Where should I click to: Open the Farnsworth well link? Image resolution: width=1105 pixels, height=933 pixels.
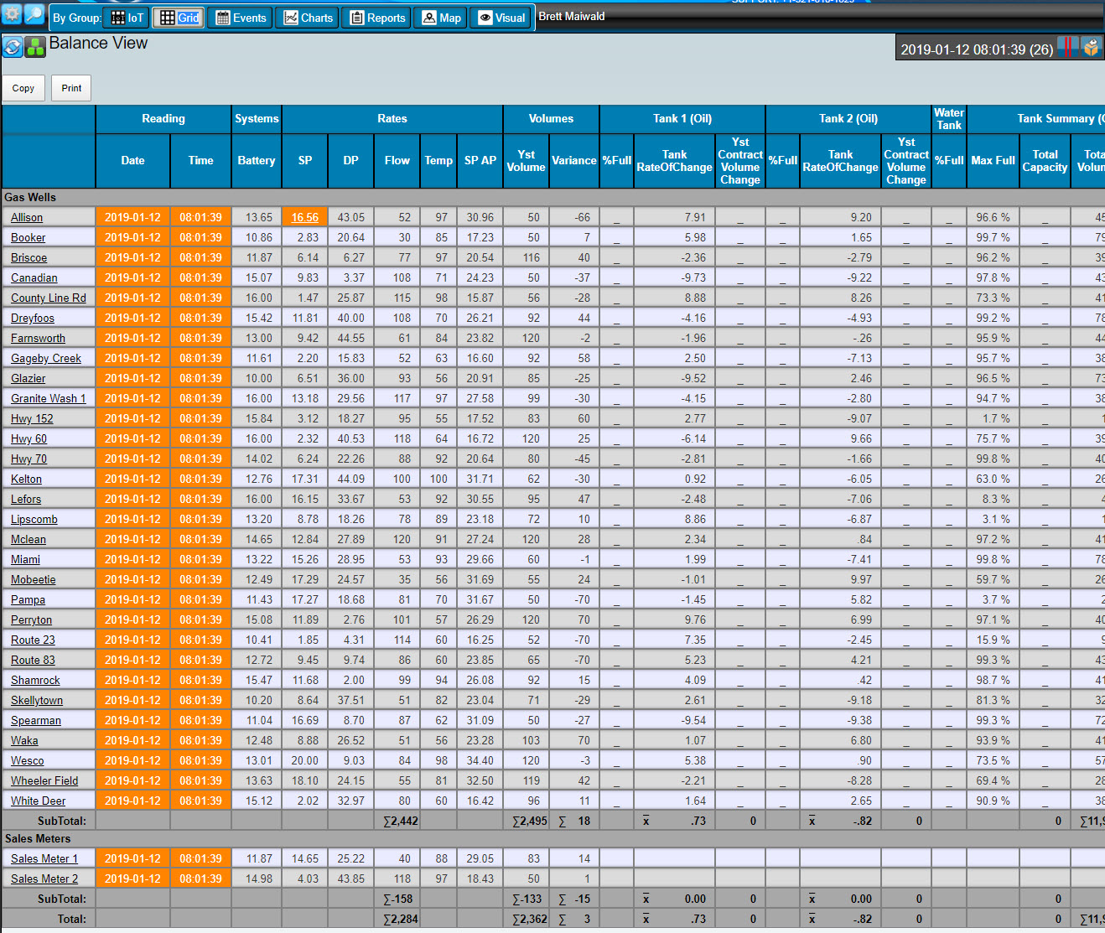pyautogui.click(x=38, y=338)
